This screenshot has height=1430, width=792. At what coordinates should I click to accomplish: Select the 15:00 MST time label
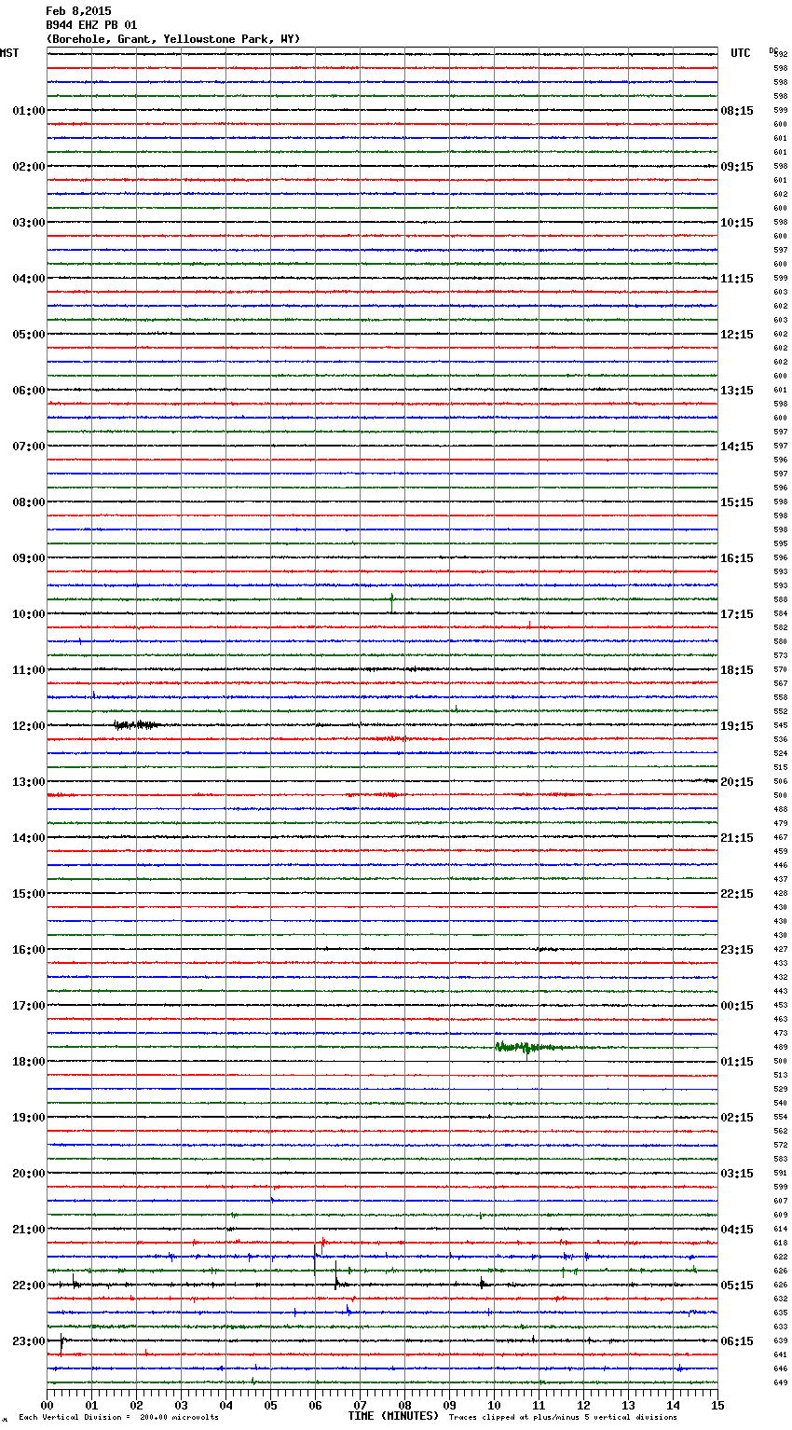point(29,894)
